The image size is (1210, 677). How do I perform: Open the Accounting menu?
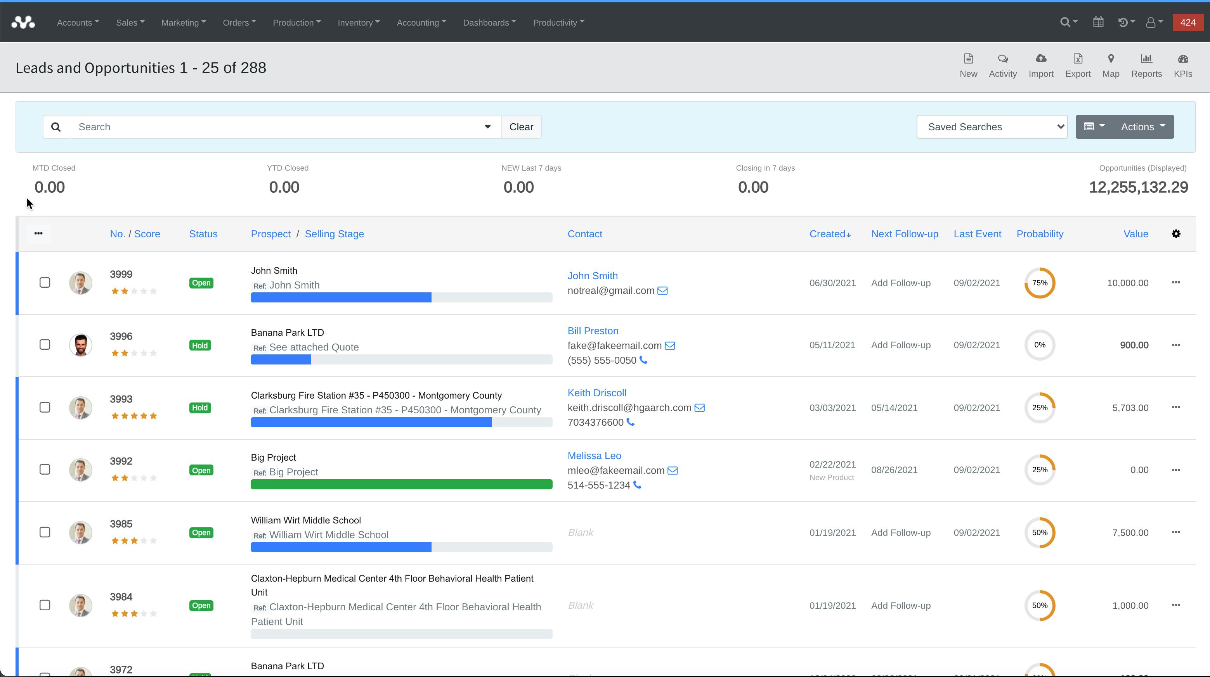pos(420,22)
